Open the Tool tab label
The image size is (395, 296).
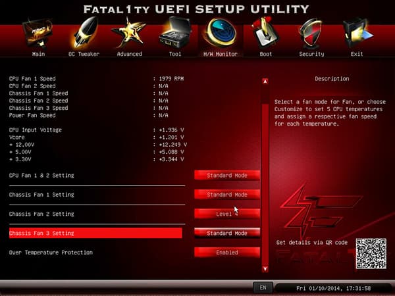175,54
